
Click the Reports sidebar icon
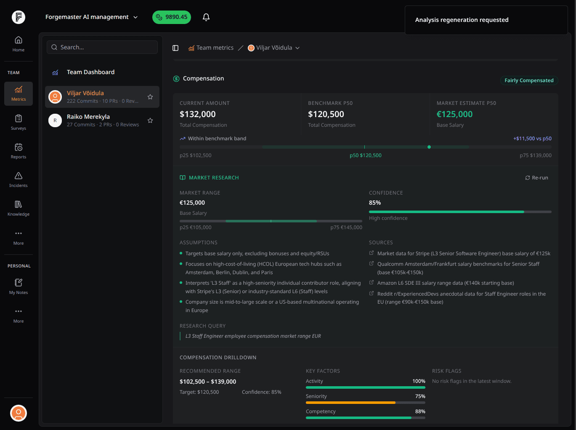18,151
